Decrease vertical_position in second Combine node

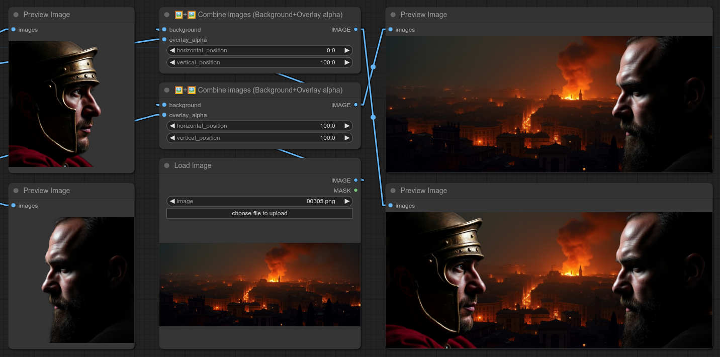coord(172,138)
